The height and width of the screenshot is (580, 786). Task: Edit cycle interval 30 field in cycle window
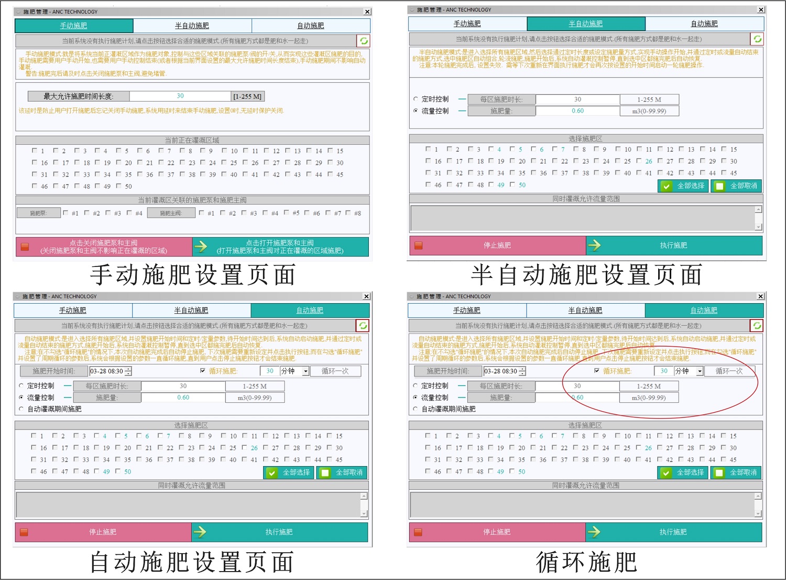(x=664, y=371)
